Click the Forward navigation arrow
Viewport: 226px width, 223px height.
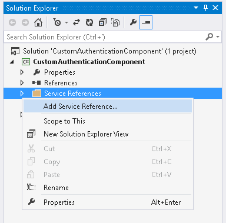[x=25, y=22]
